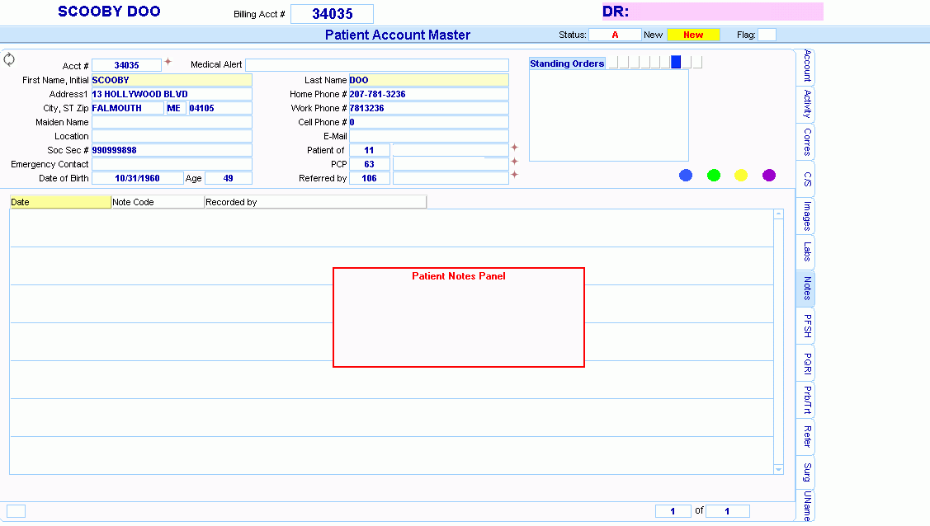Check the Flag box in status bar
The image size is (930, 526).
pos(767,35)
